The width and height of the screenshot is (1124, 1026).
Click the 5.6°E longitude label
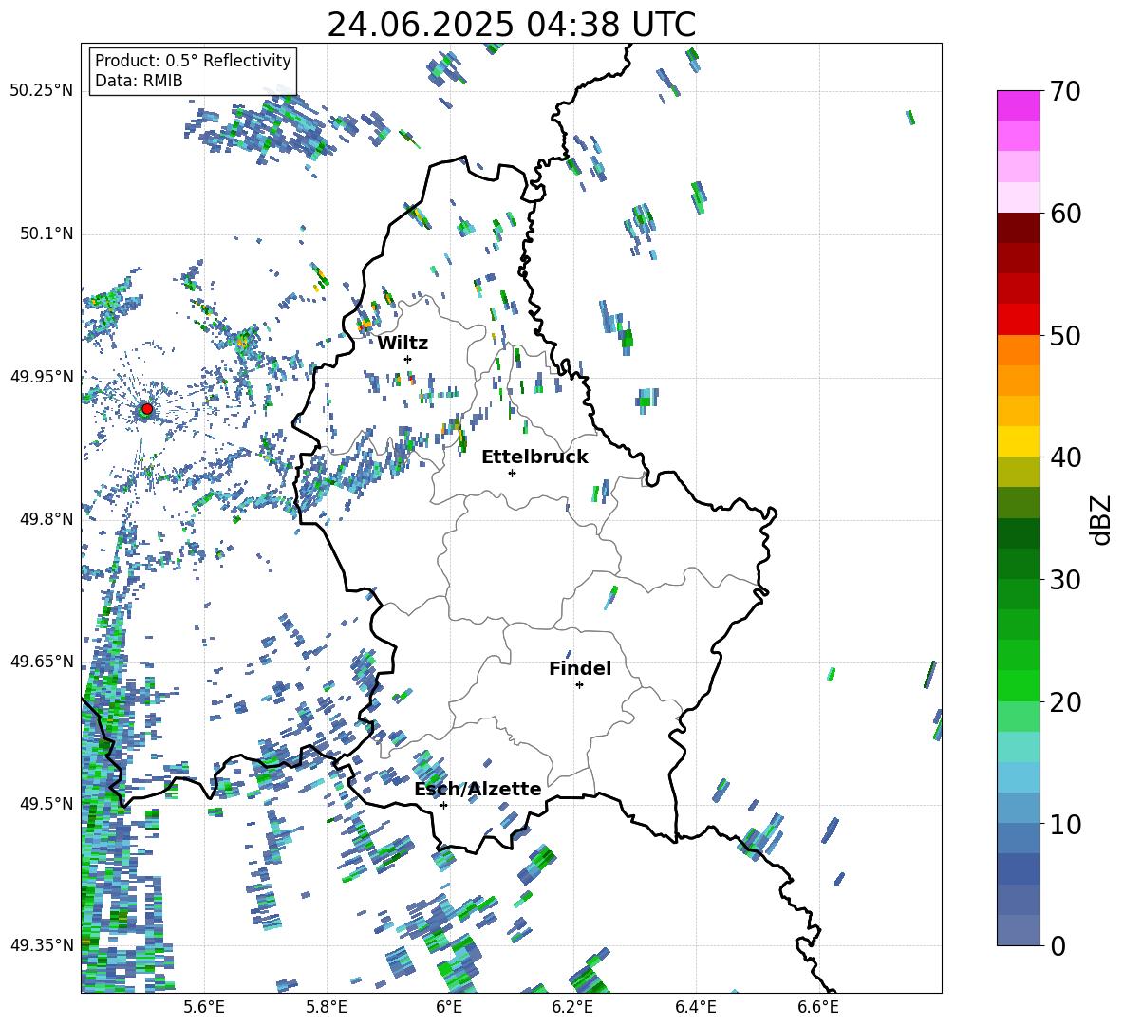204,1007
